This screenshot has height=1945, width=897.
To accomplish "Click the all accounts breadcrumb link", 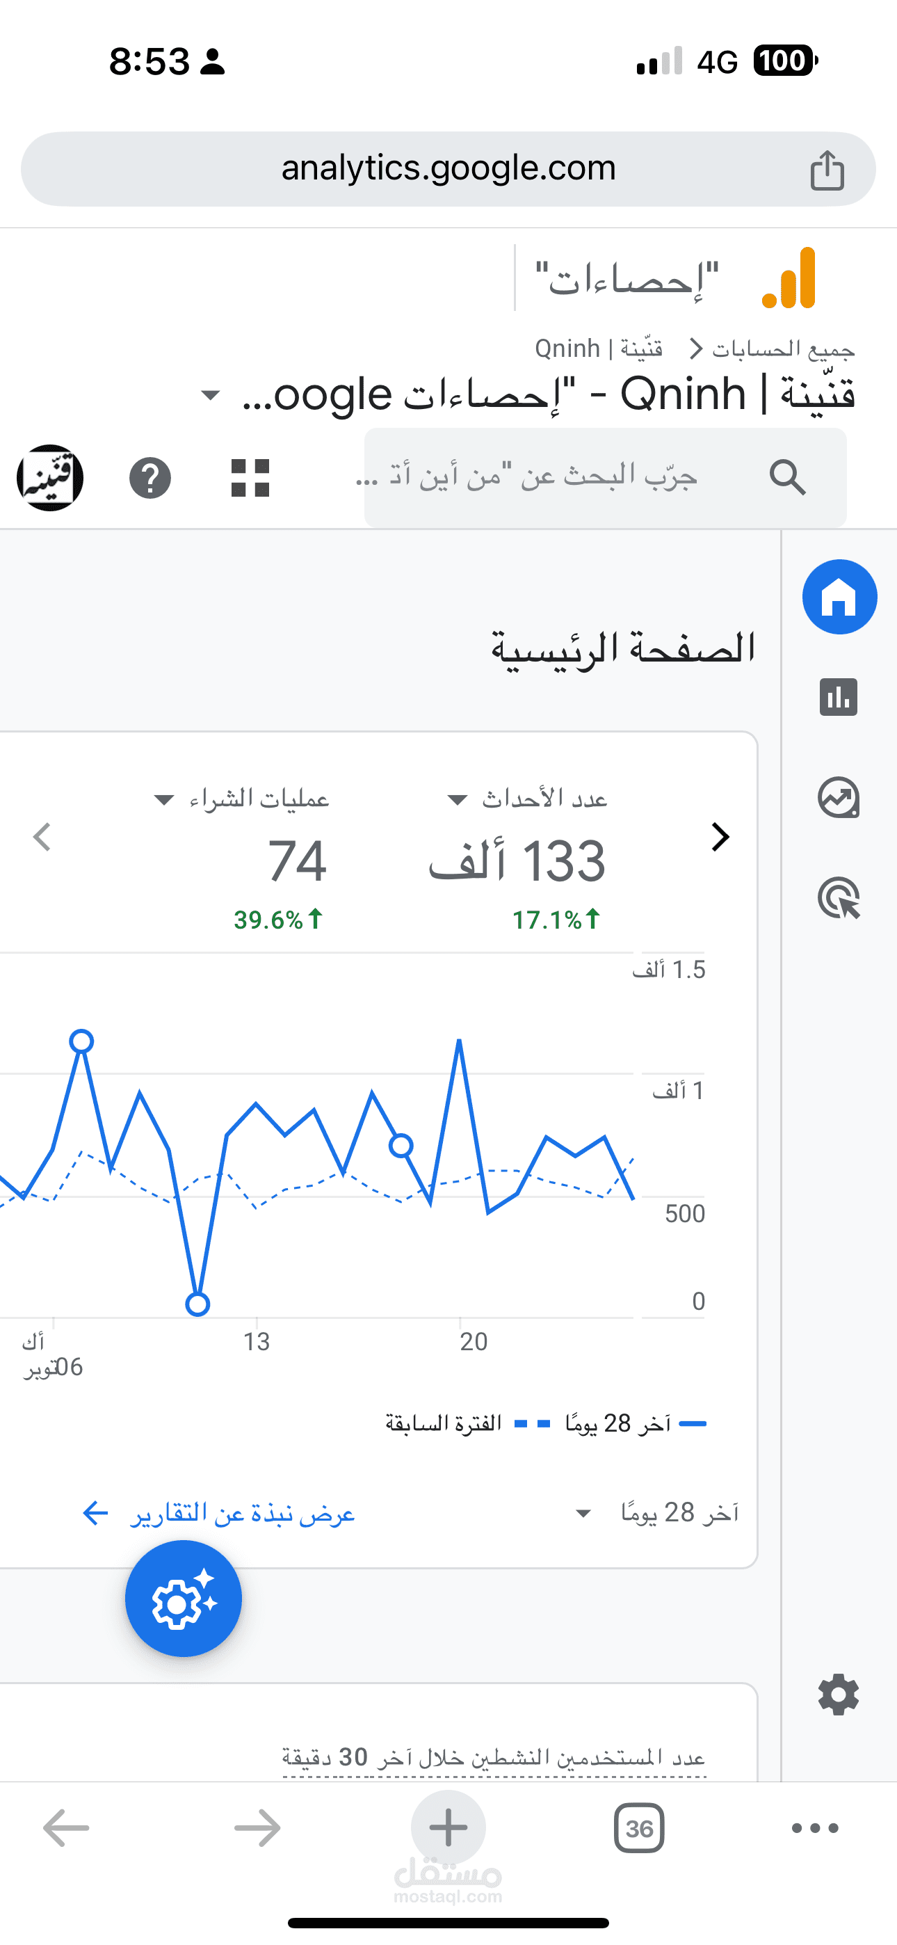I will (x=783, y=349).
